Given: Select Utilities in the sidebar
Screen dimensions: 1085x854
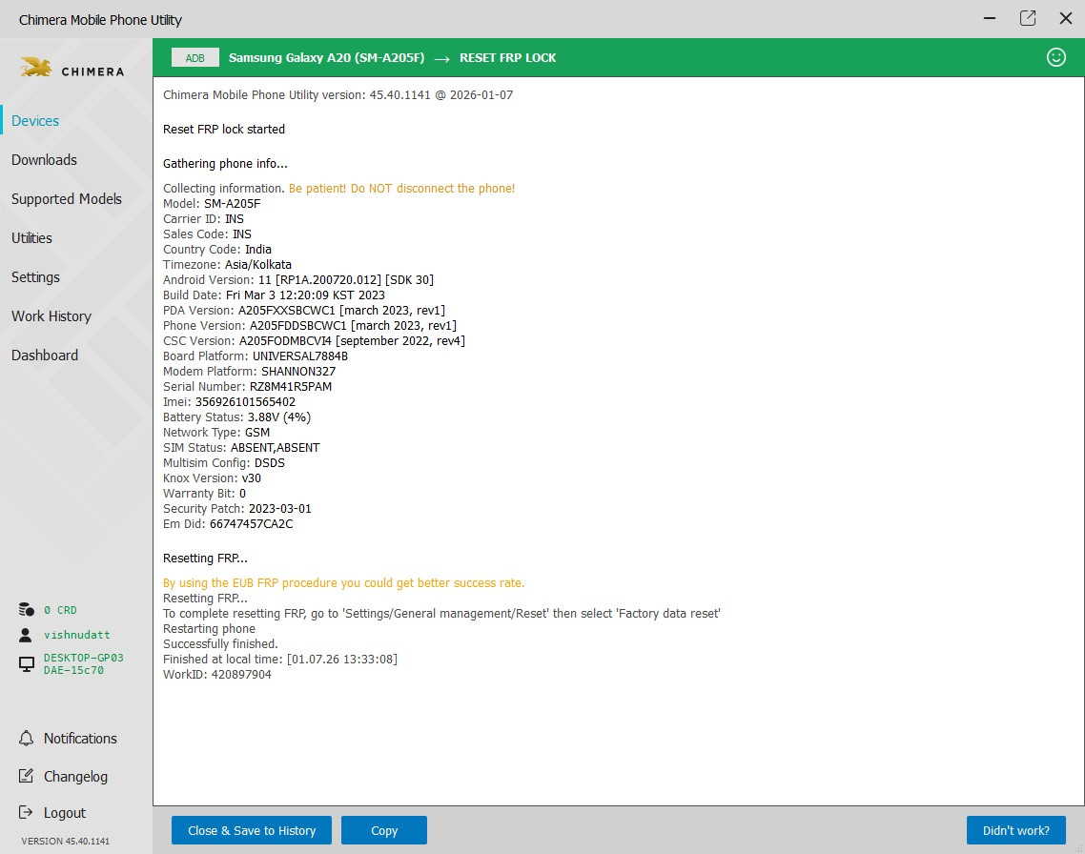Looking at the screenshot, I should coord(31,238).
